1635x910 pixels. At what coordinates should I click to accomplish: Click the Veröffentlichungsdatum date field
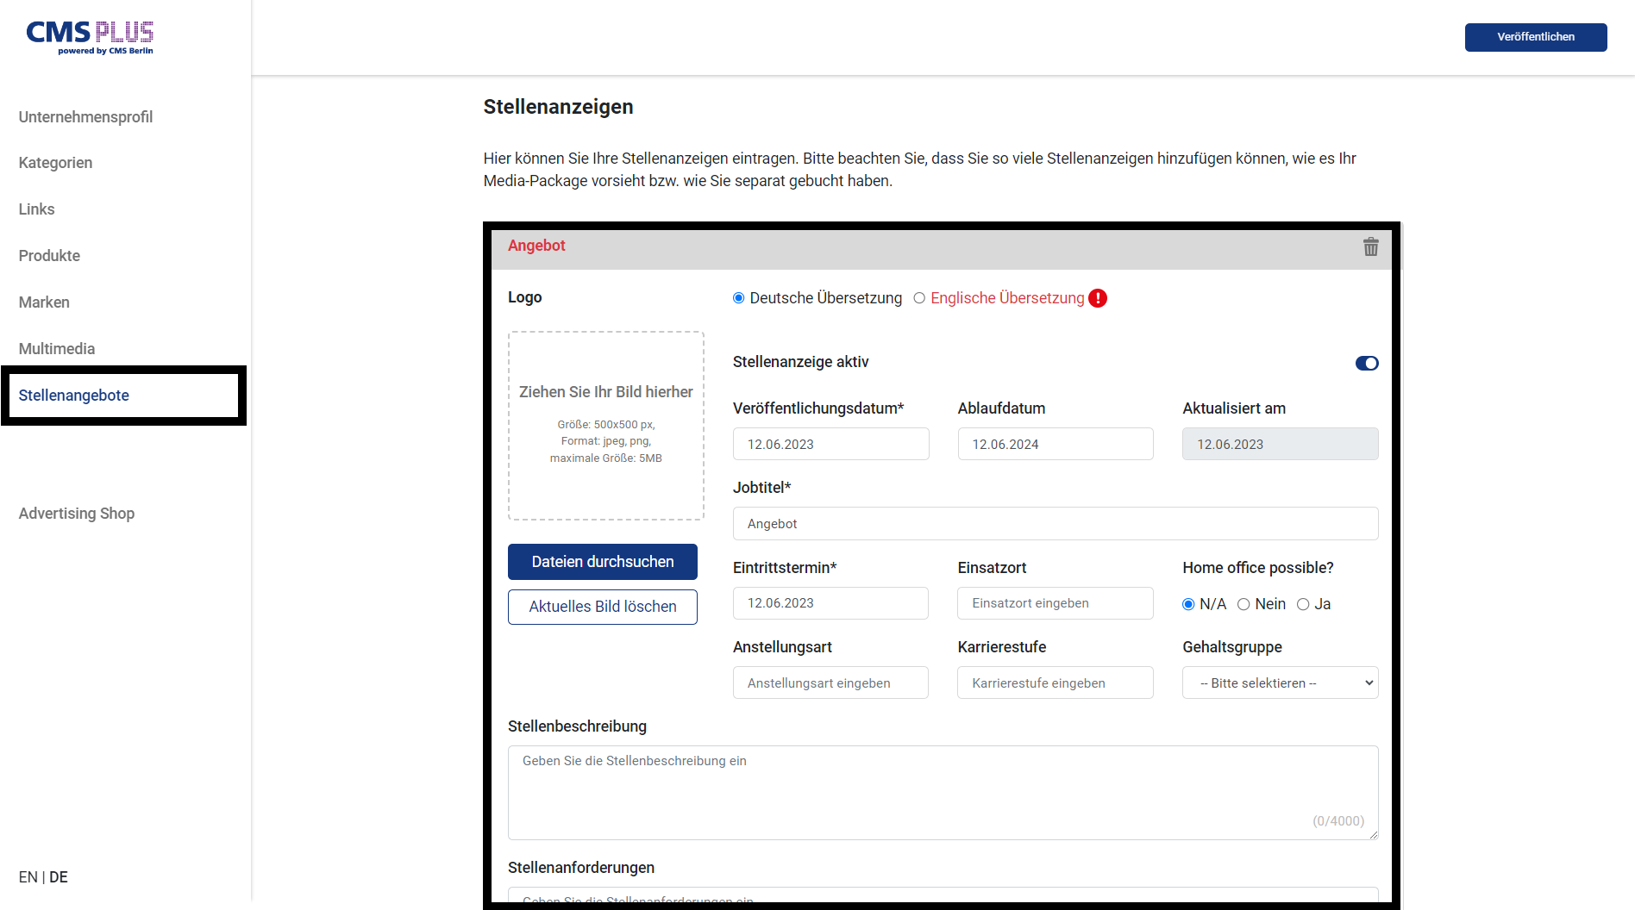[830, 444]
